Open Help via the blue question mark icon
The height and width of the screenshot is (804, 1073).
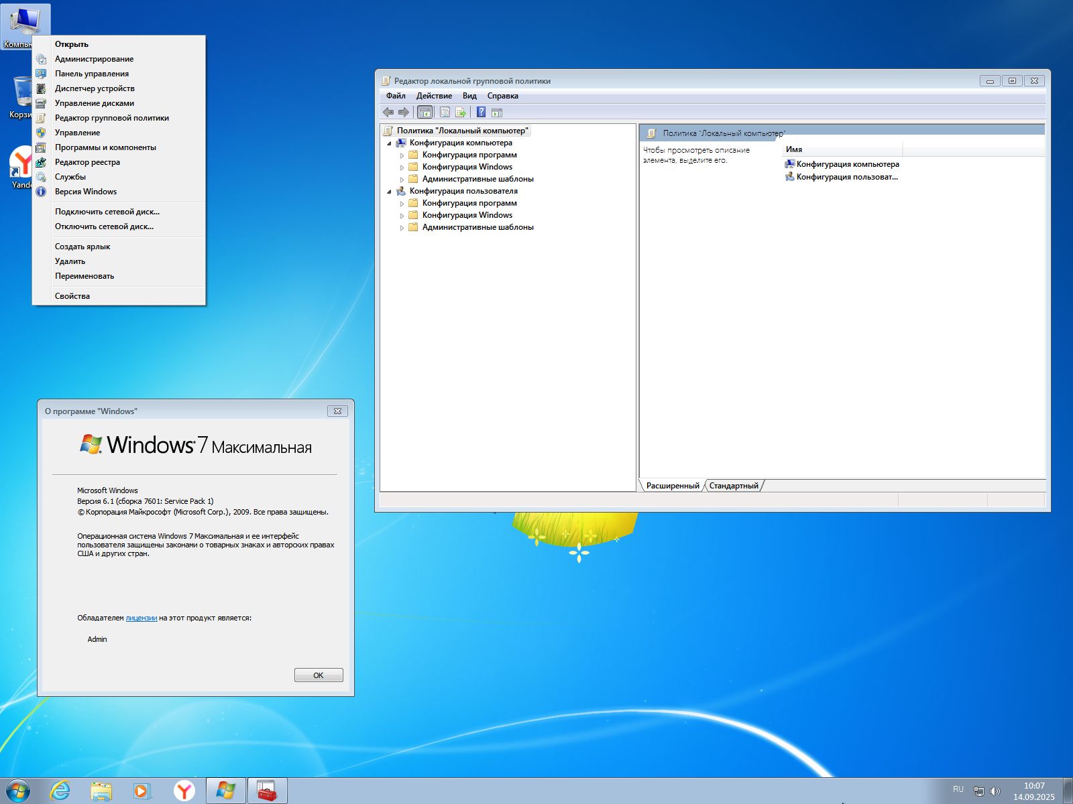tap(481, 112)
